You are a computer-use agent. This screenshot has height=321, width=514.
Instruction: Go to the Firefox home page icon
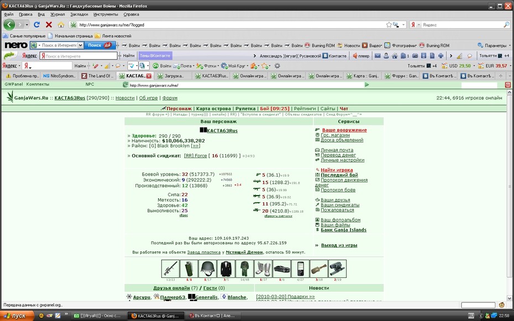61,24
